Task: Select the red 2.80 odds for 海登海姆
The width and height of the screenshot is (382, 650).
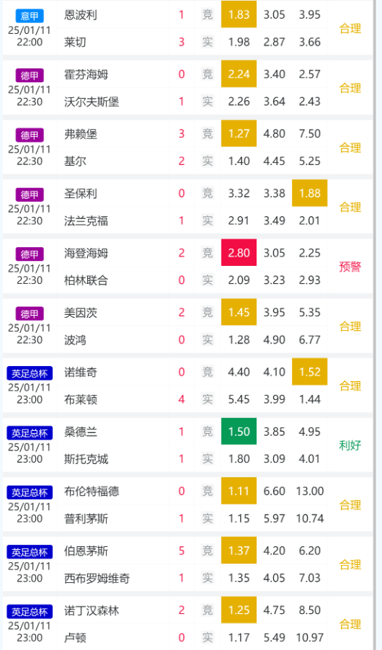Action: point(239,252)
